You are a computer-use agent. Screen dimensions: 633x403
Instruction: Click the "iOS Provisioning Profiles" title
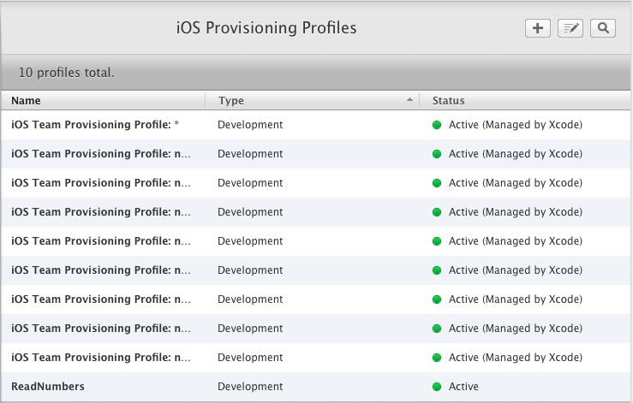coord(266,28)
